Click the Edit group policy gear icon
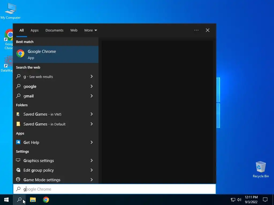Image resolution: width=274 pixels, height=205 pixels. tap(18, 170)
